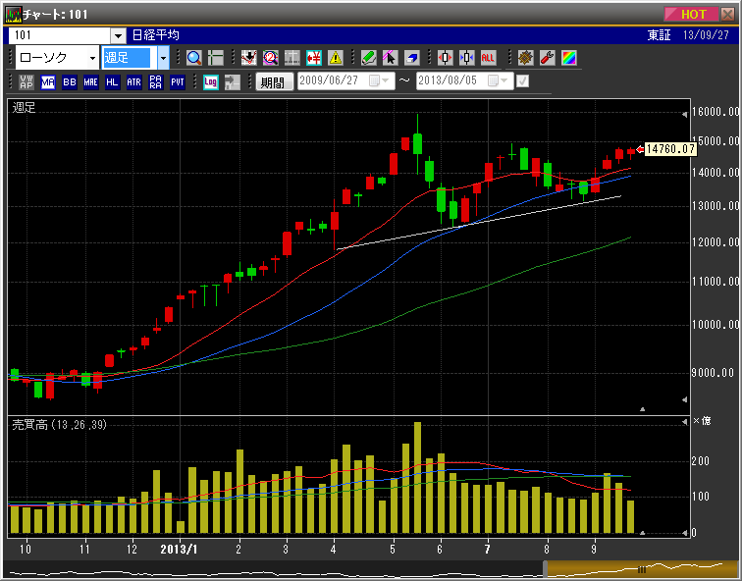Select the green pencil drawing tool

[x=368, y=58]
